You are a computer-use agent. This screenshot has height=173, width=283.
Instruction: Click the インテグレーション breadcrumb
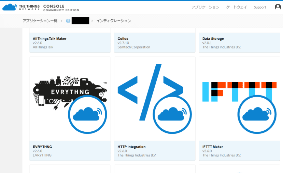(114, 21)
